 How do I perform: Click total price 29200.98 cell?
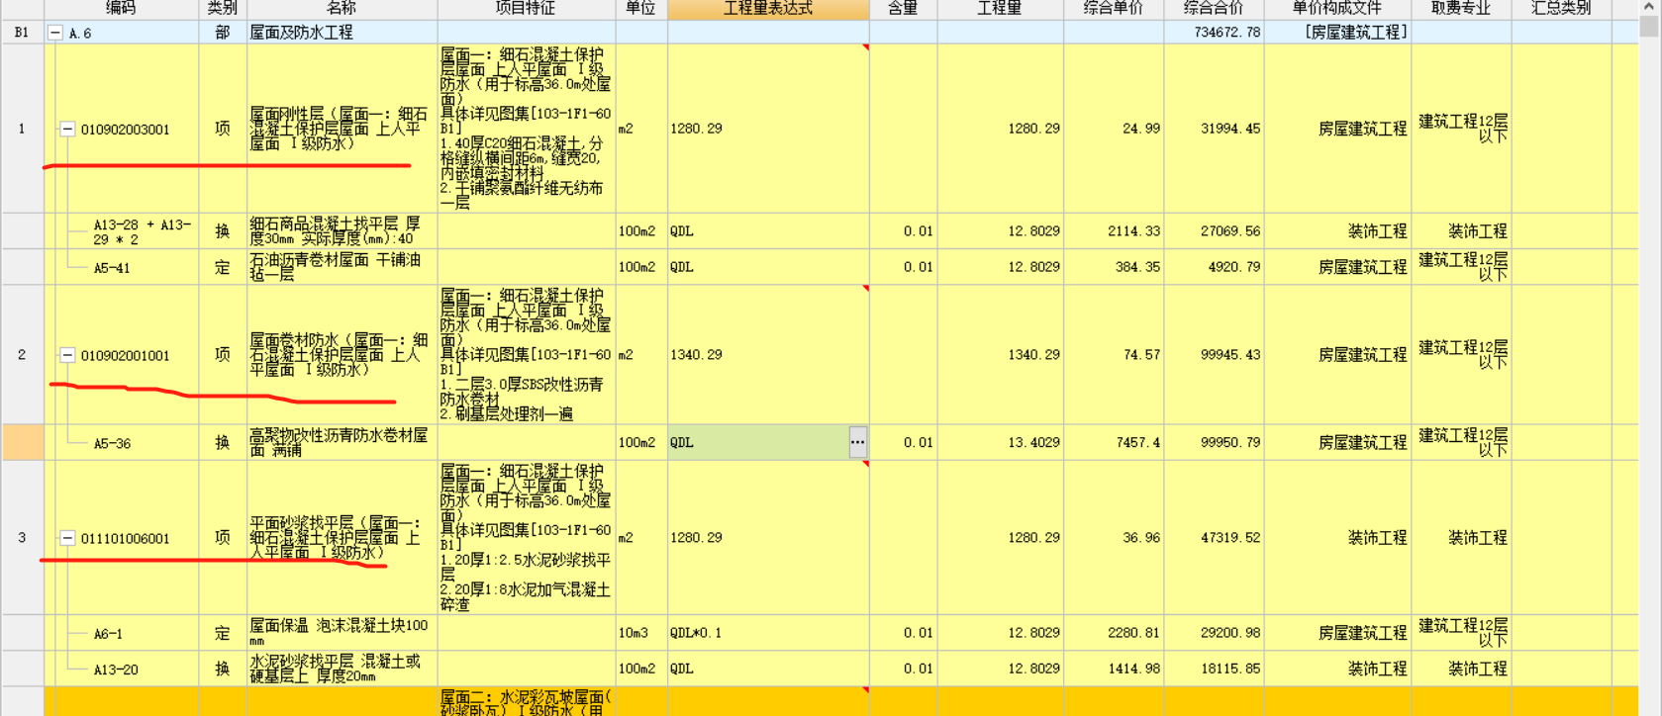(1214, 633)
